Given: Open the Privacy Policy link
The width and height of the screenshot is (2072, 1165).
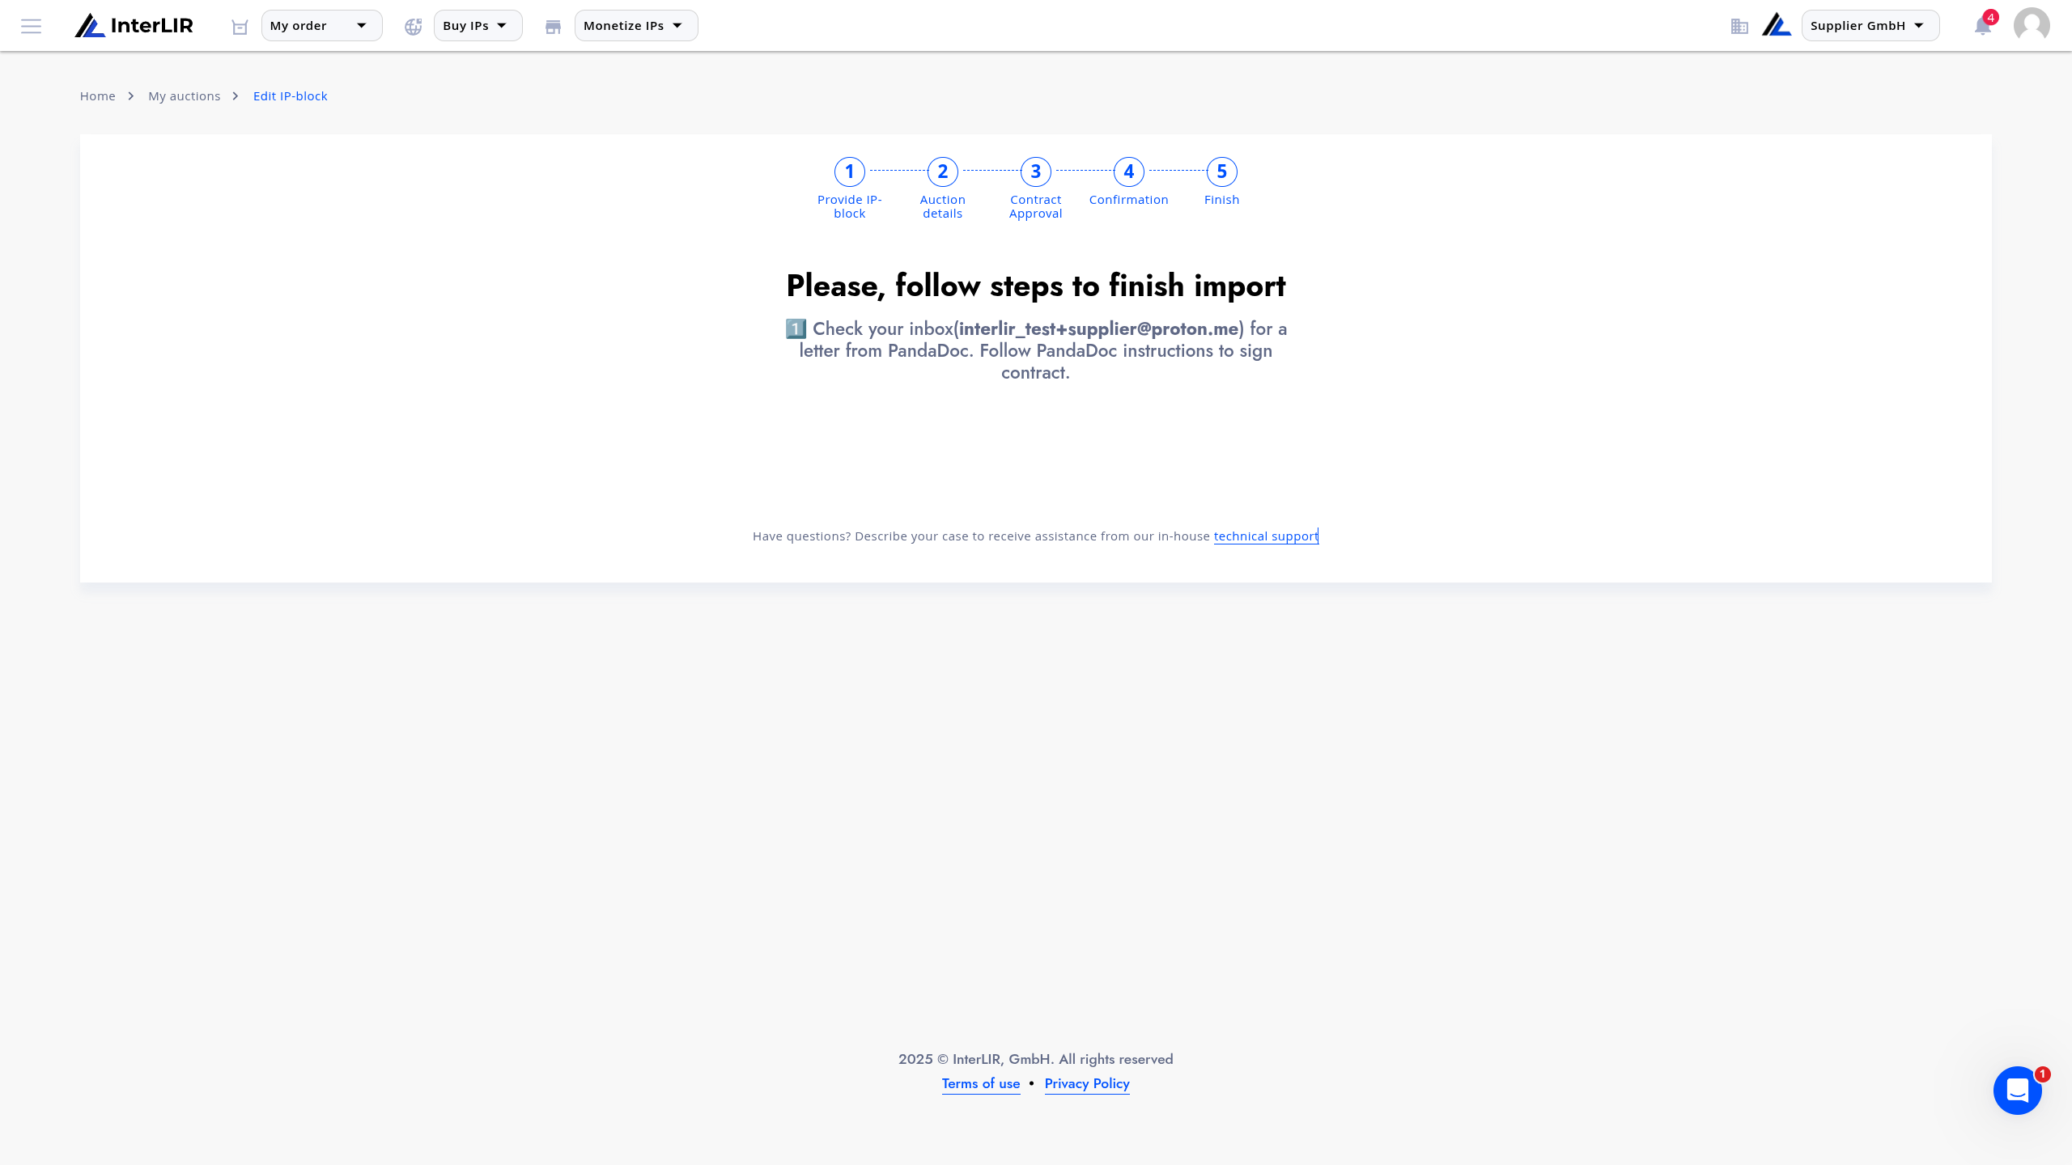Looking at the screenshot, I should 1087,1084.
